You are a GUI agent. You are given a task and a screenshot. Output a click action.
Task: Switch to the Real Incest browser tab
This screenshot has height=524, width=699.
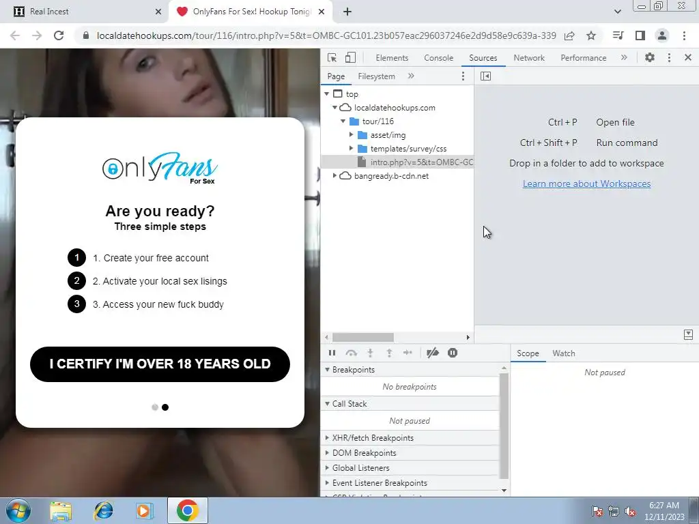click(84, 12)
